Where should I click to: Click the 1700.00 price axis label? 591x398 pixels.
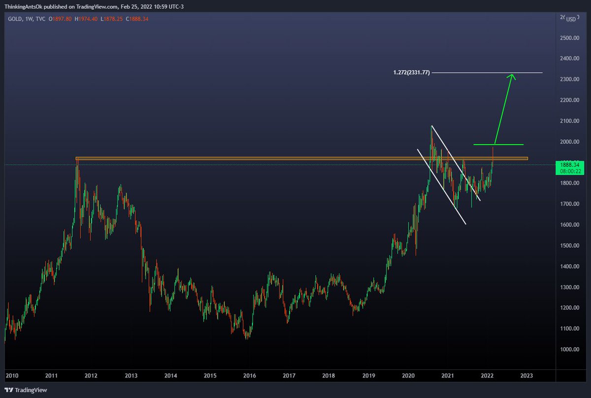(569, 204)
